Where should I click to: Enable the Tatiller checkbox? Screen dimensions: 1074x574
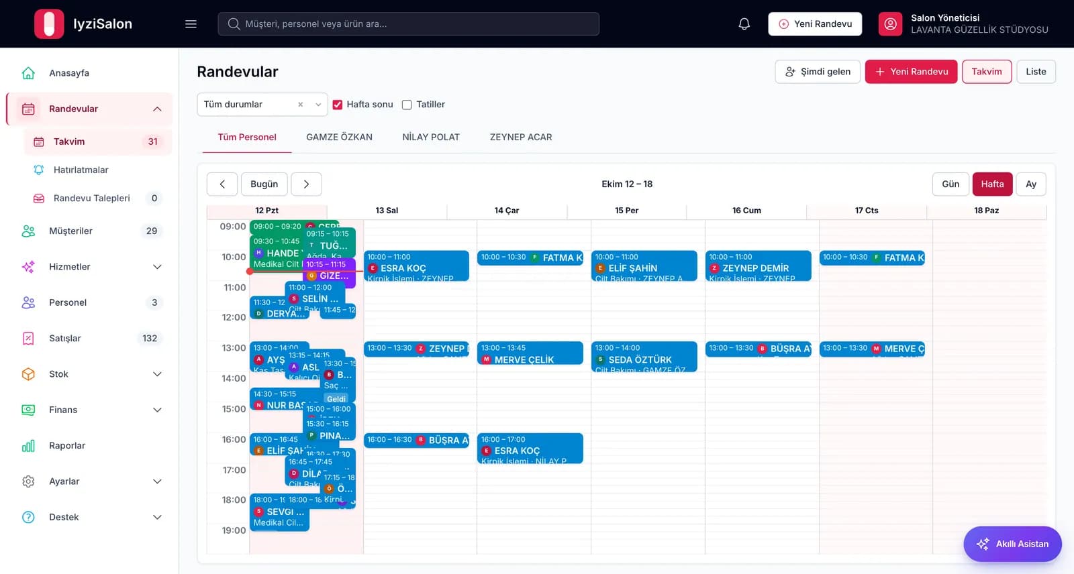[x=407, y=105]
